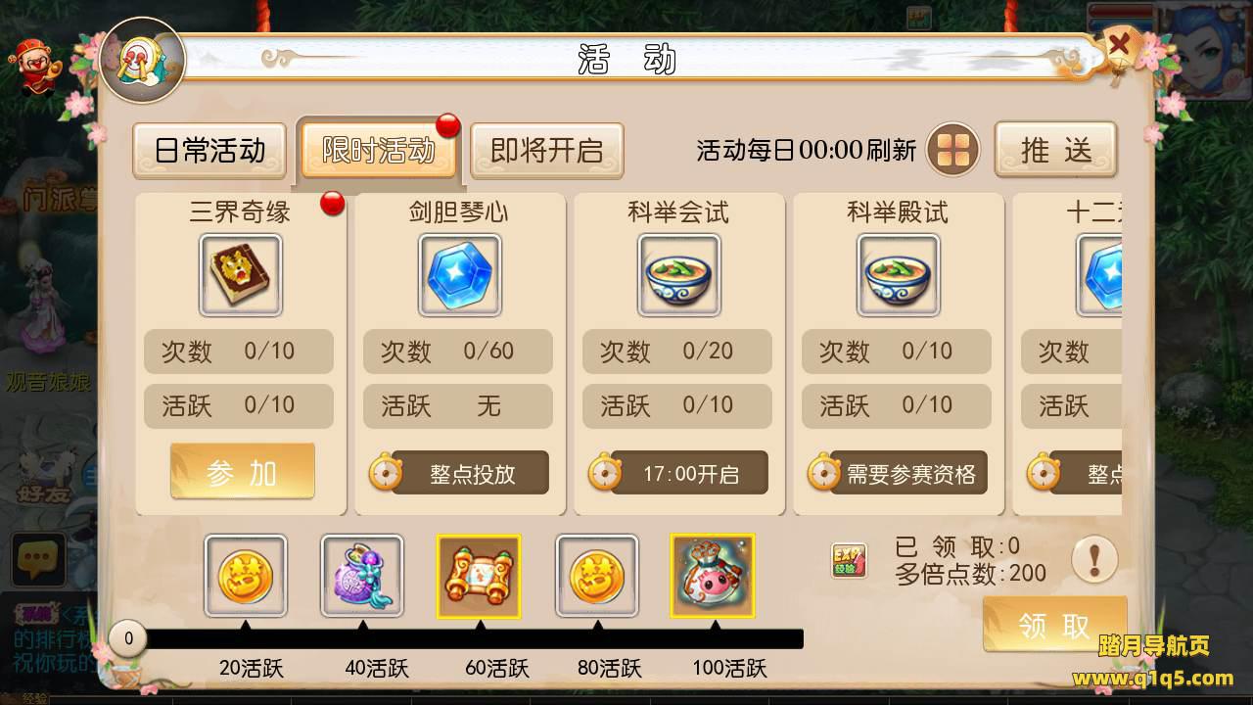Switch to the 日常活动 tab

(x=209, y=150)
